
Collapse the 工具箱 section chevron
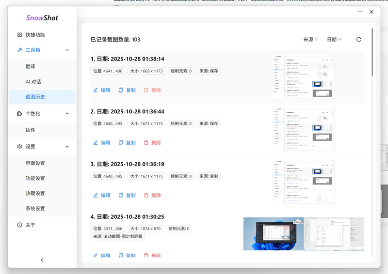click(x=67, y=50)
